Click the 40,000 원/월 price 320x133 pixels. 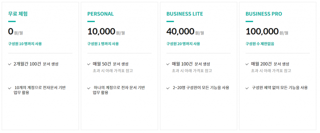point(185,31)
